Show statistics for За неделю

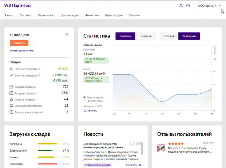(189, 36)
